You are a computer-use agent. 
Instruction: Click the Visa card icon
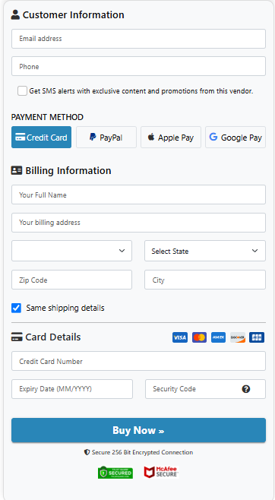click(x=180, y=337)
